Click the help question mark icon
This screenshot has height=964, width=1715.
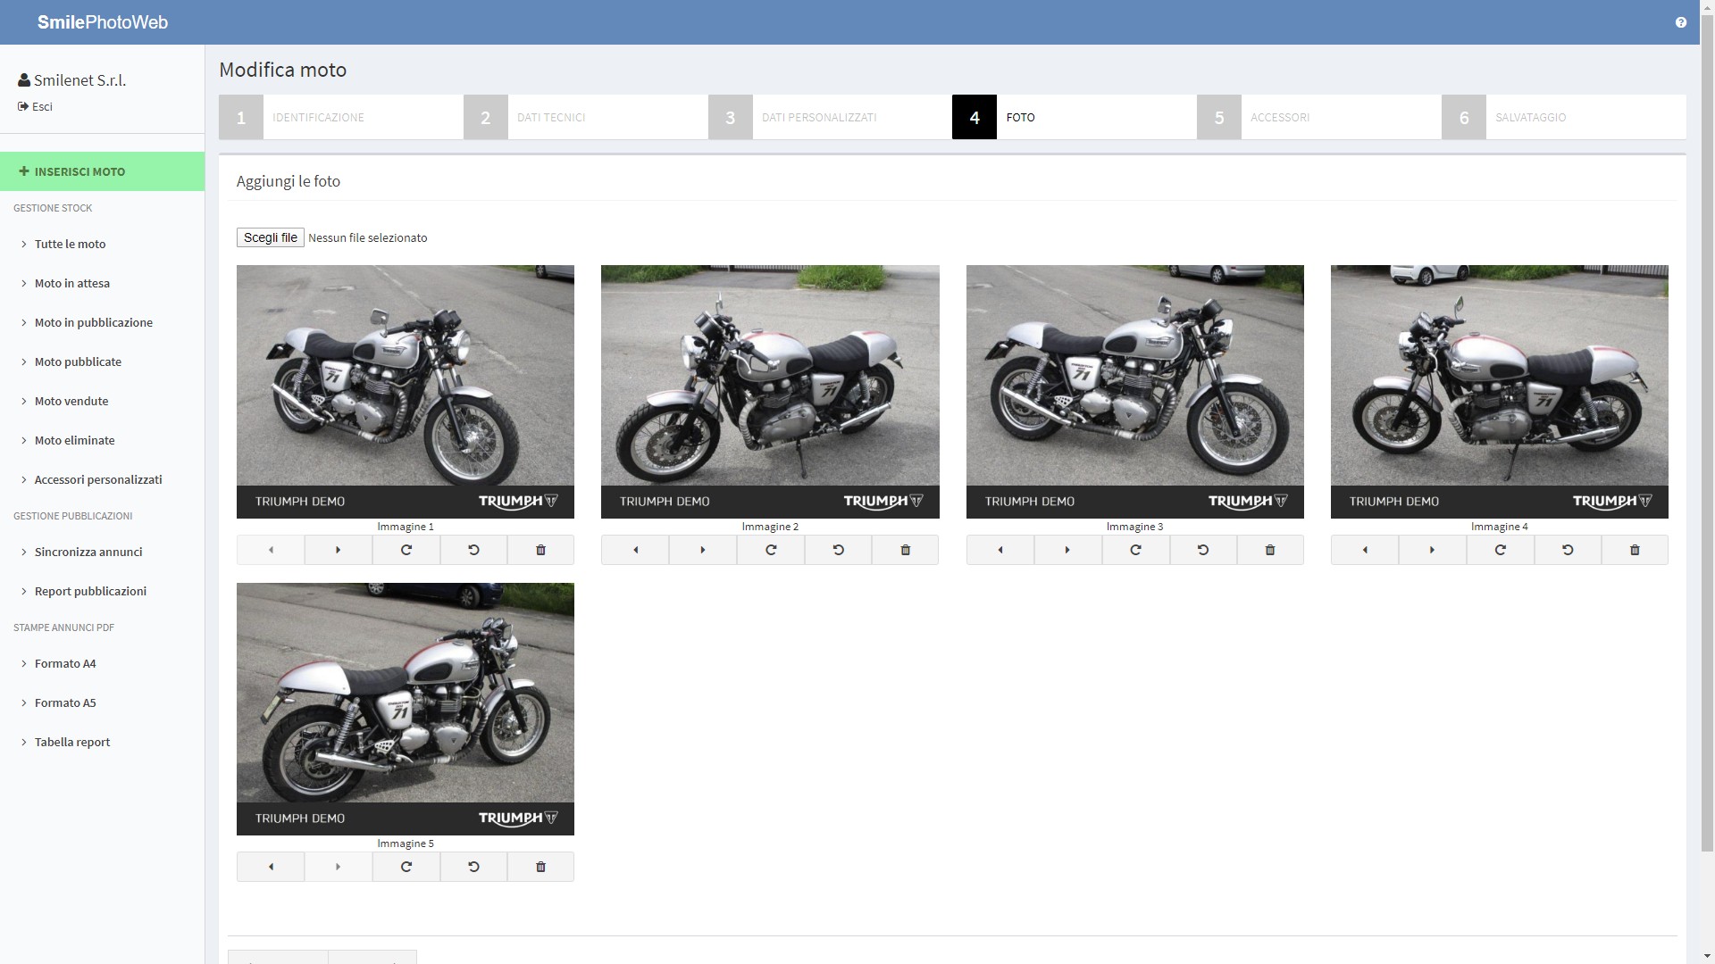[x=1680, y=22]
